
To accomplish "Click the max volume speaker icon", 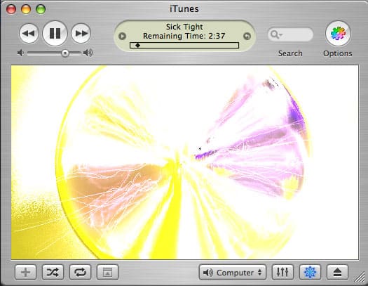I will click(88, 53).
